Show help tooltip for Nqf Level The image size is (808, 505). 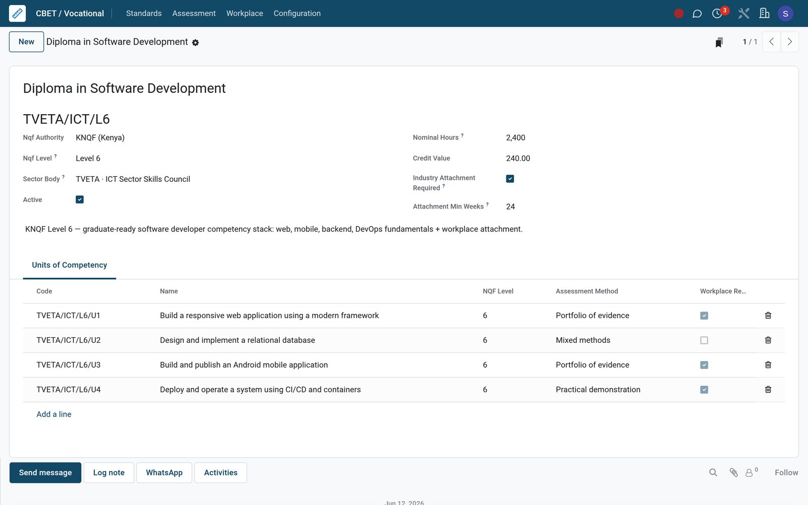56,156
